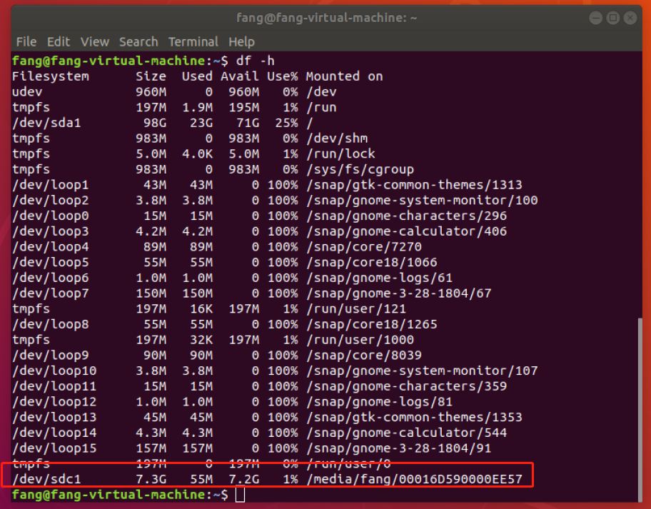Click the 'df -h' command text
Image resolution: width=651 pixels, height=509 pixels.
click(255, 61)
